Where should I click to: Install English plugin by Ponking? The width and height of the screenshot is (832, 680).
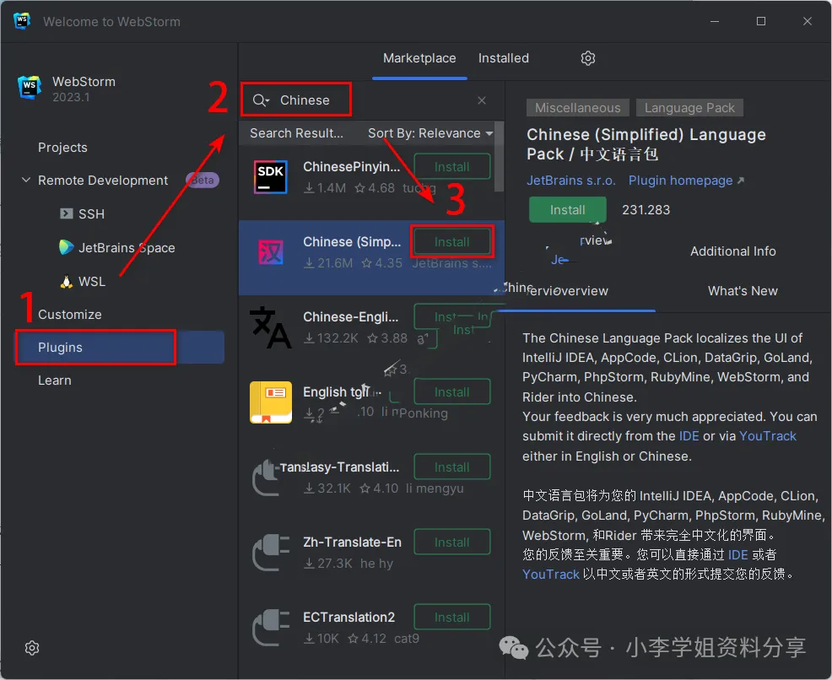coord(452,392)
